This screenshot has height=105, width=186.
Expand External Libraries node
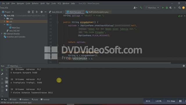(x=2, y=34)
